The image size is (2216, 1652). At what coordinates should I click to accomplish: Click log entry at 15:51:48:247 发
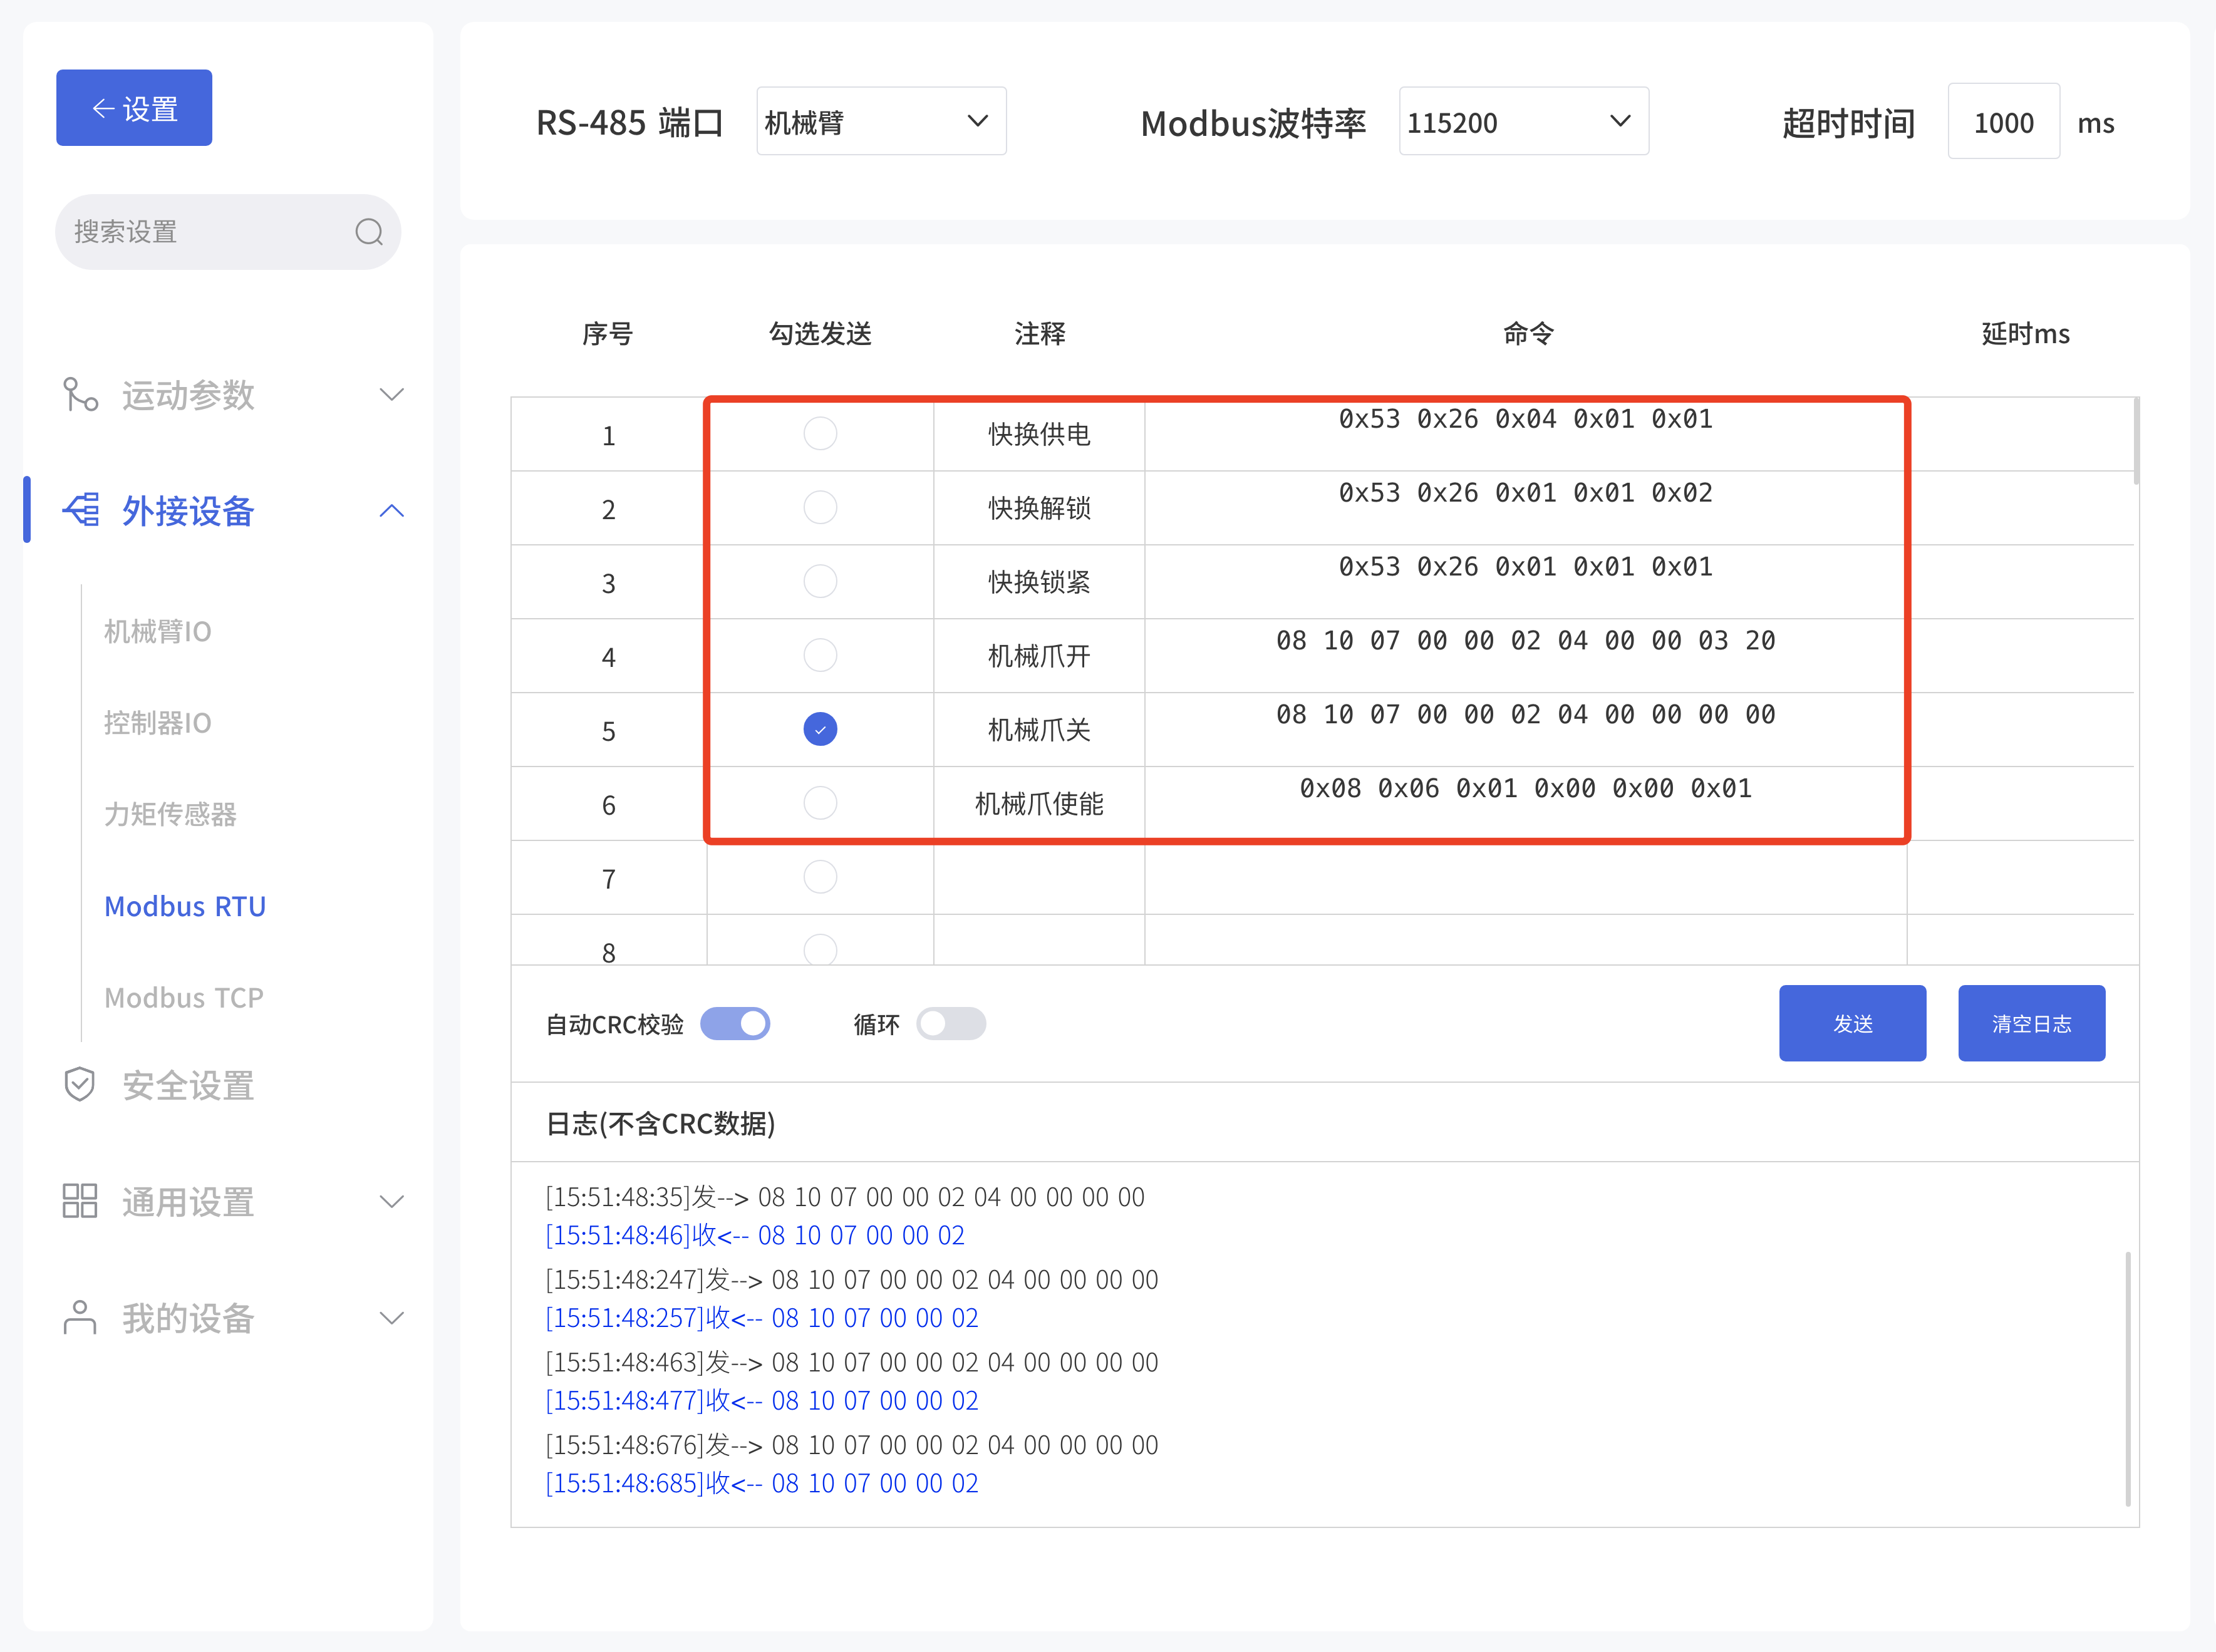click(852, 1280)
